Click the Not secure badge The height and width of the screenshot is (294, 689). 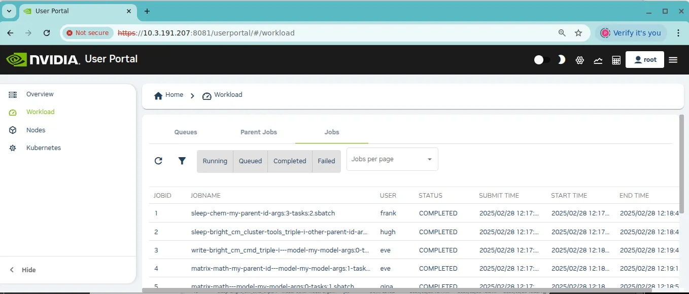pyautogui.click(x=87, y=33)
